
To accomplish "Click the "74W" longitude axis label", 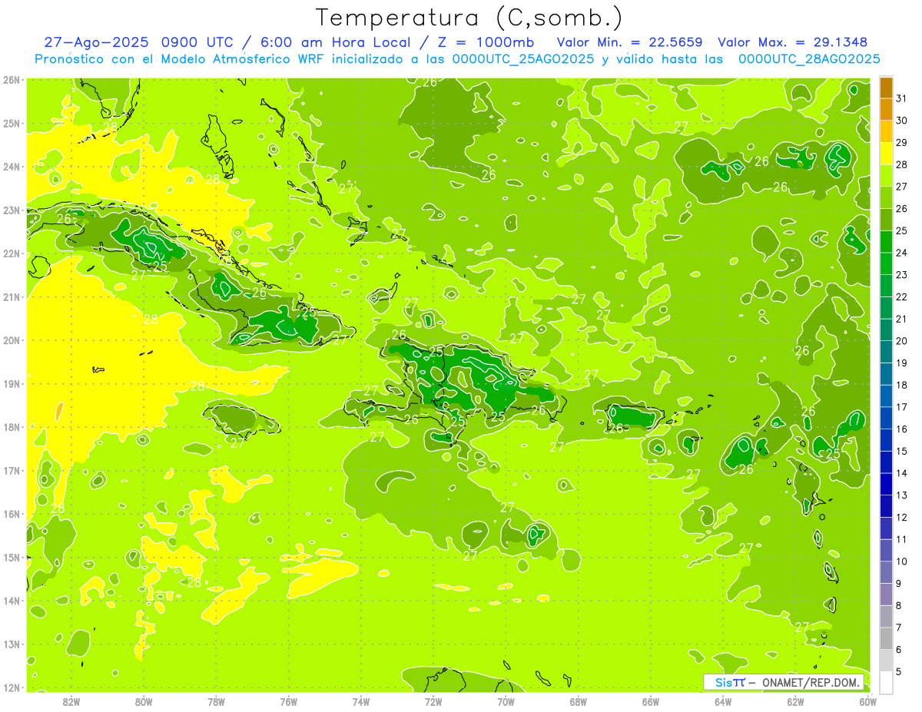I will tap(361, 701).
